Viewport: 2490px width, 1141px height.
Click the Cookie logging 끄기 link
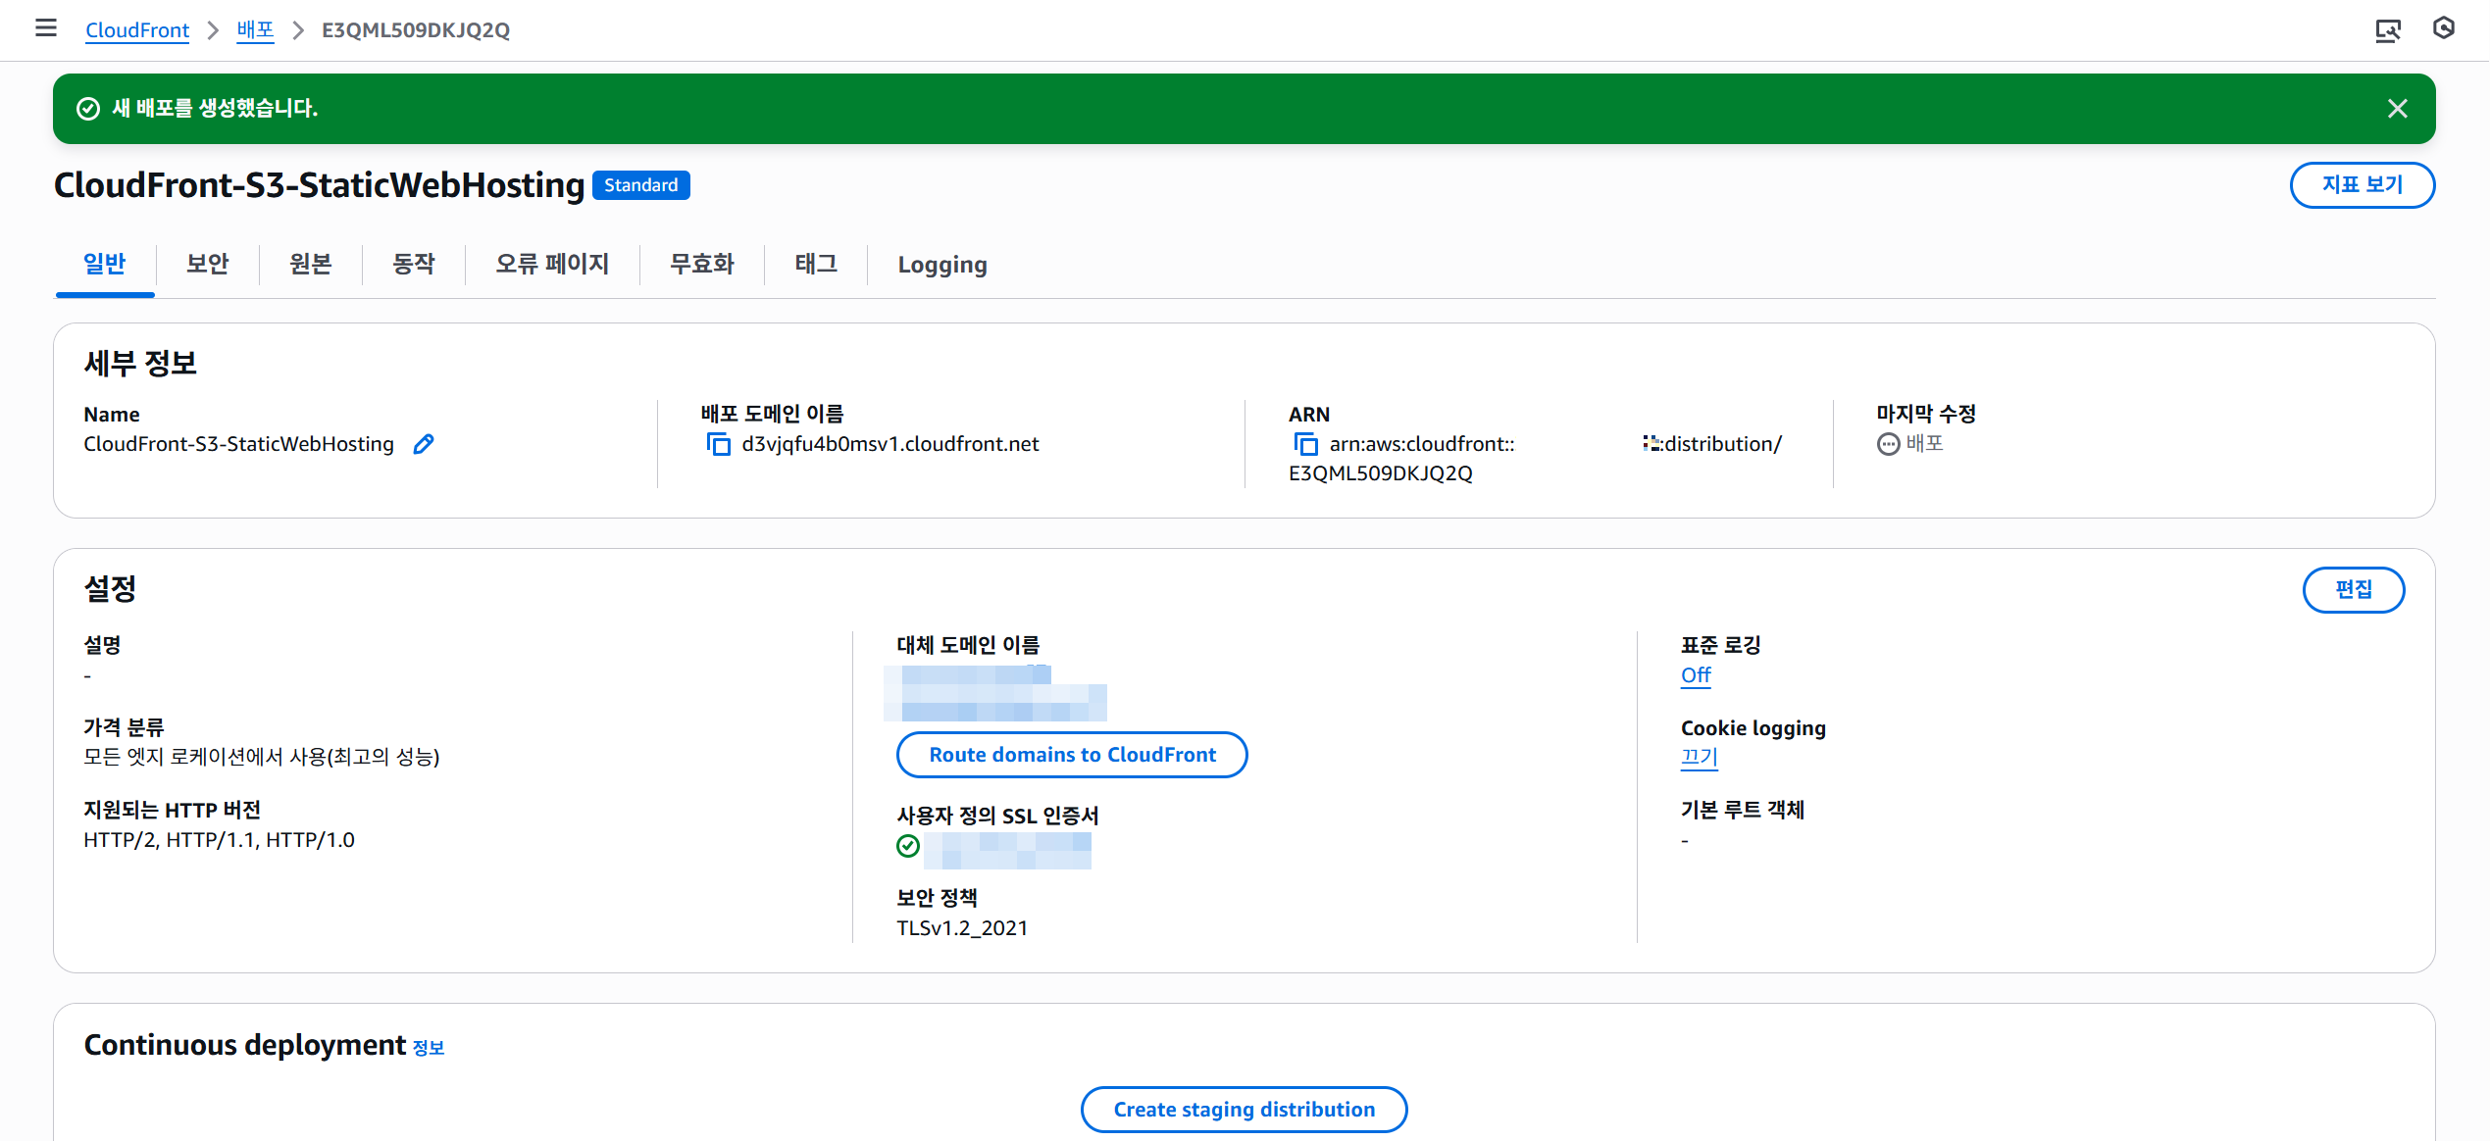tap(1699, 757)
